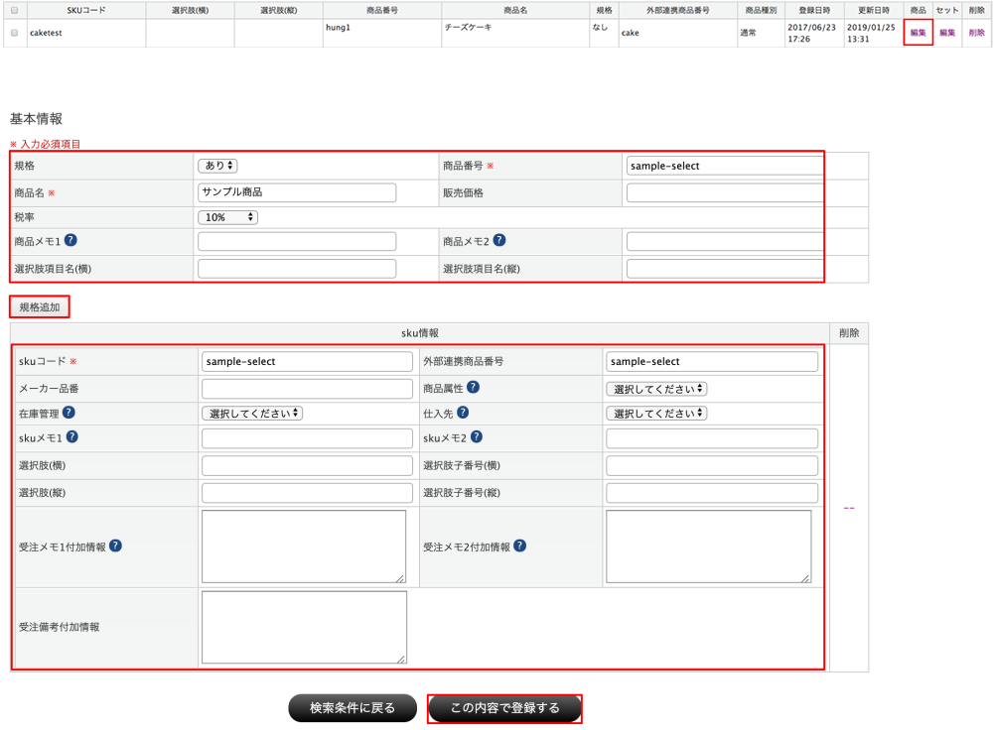Show help for 受注メモ1付加情報
Viewport: 993px width, 730px height.
point(115,546)
